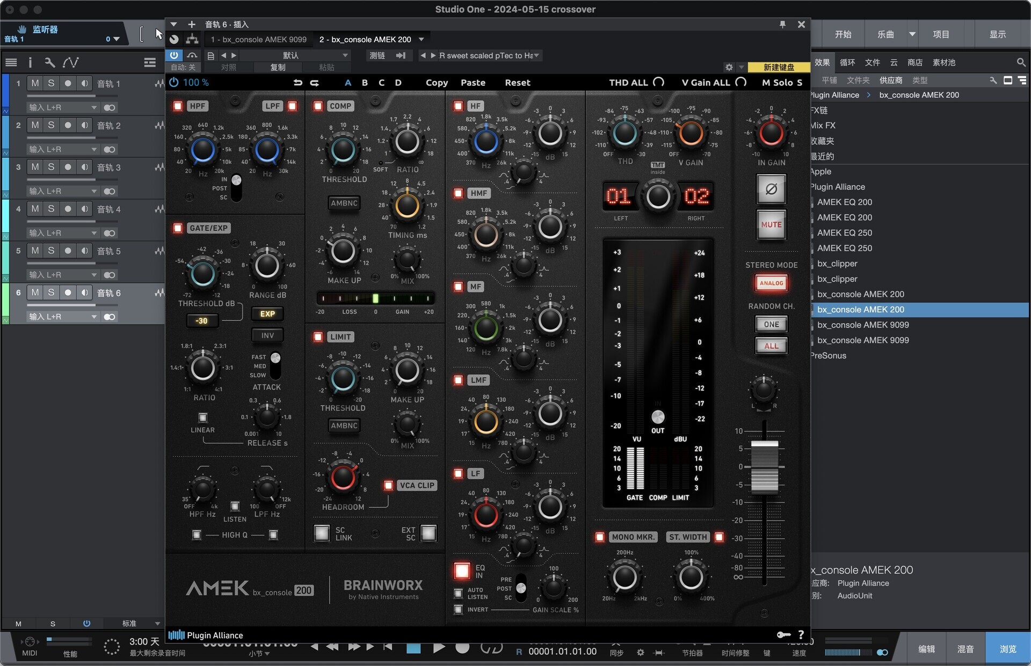Click the transport play button
Viewport: 1031px width, 666px height.
tap(439, 648)
